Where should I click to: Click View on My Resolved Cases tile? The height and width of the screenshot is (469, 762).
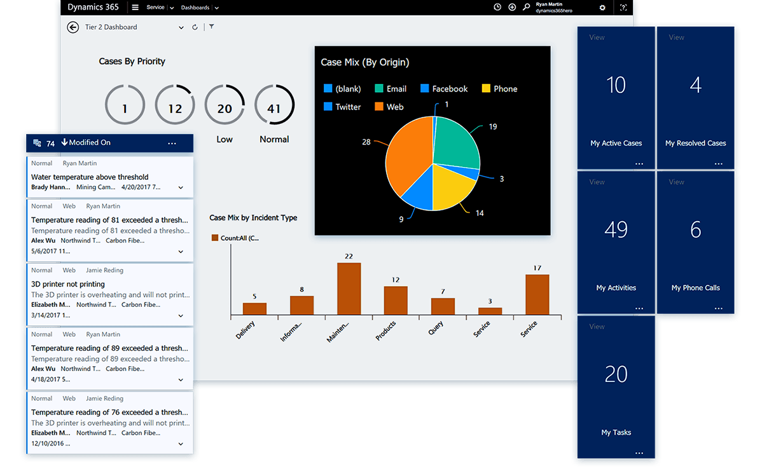pyautogui.click(x=676, y=37)
